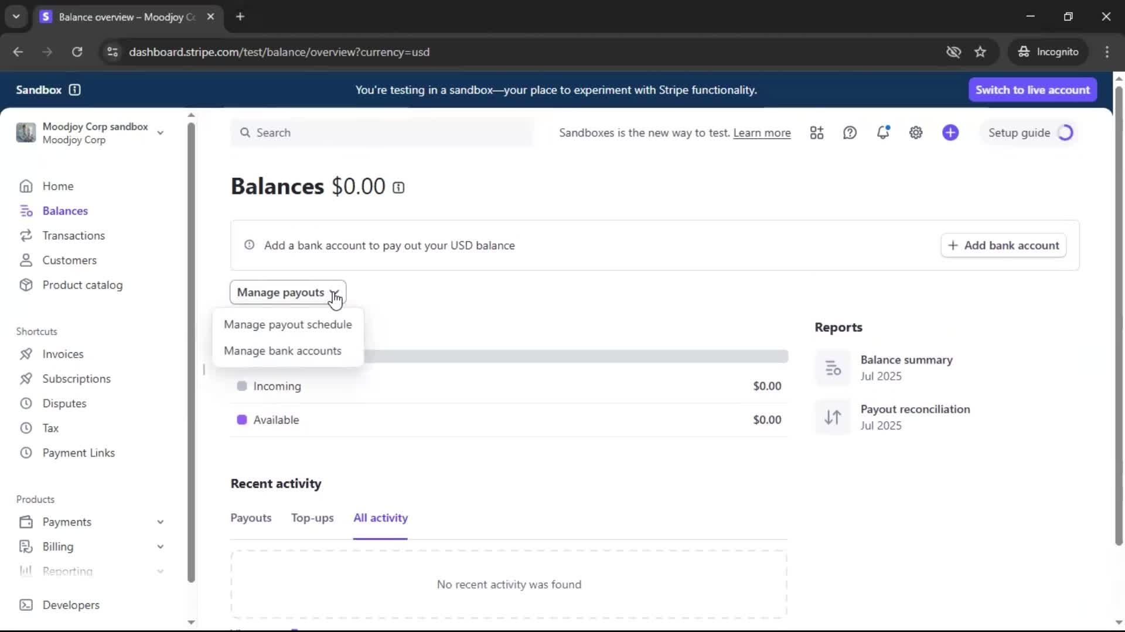Click the help question mark icon
Viewport: 1125px width, 632px height.
coord(850,133)
